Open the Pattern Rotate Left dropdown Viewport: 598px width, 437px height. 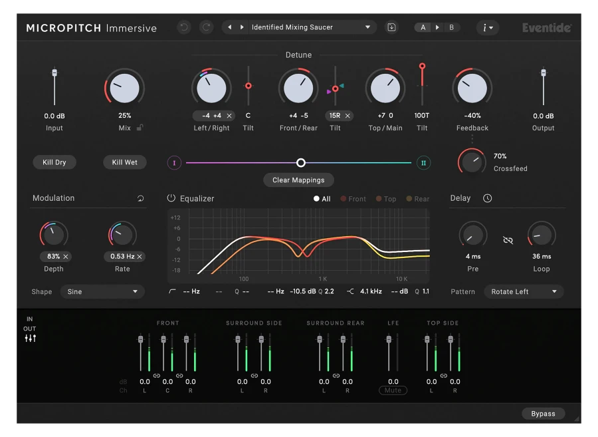click(x=524, y=291)
